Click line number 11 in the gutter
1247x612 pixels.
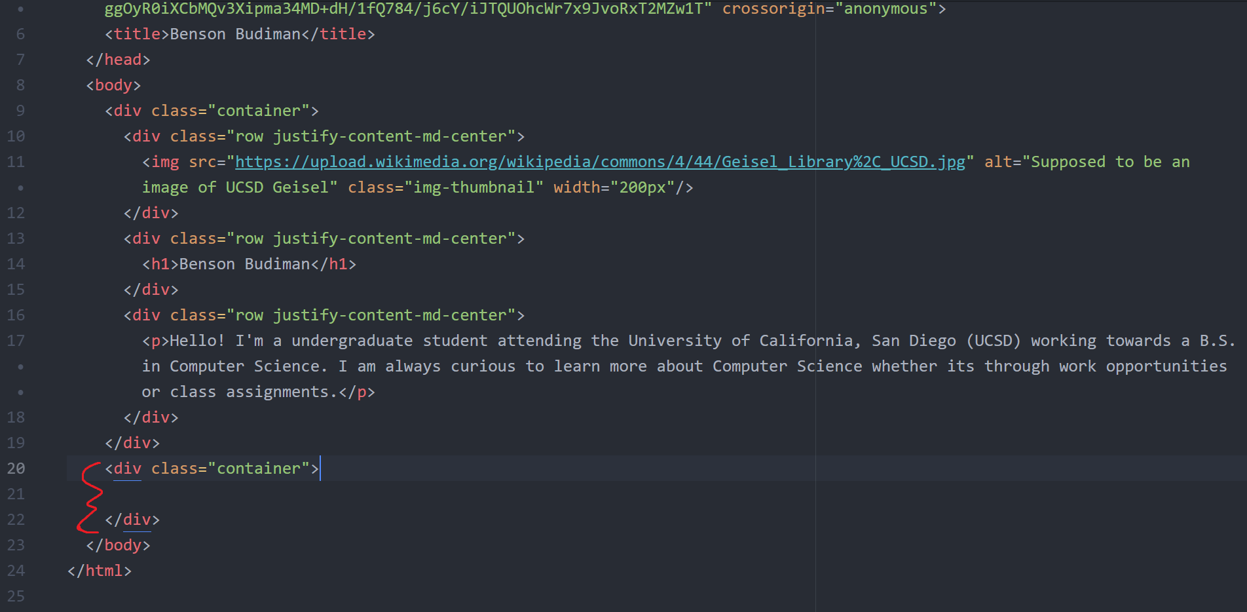[16, 162]
